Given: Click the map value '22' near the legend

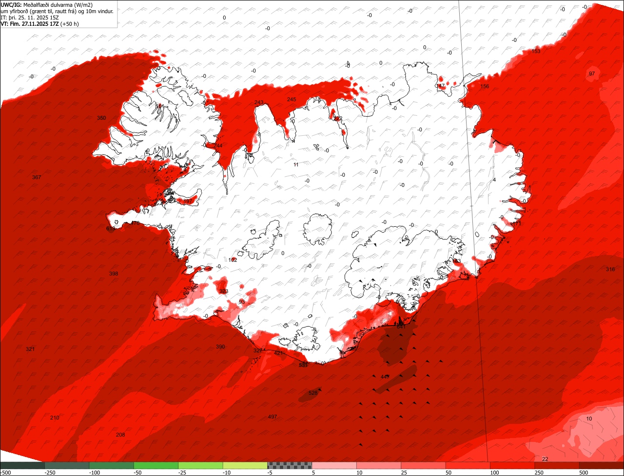Looking at the screenshot, I should 545,459.
